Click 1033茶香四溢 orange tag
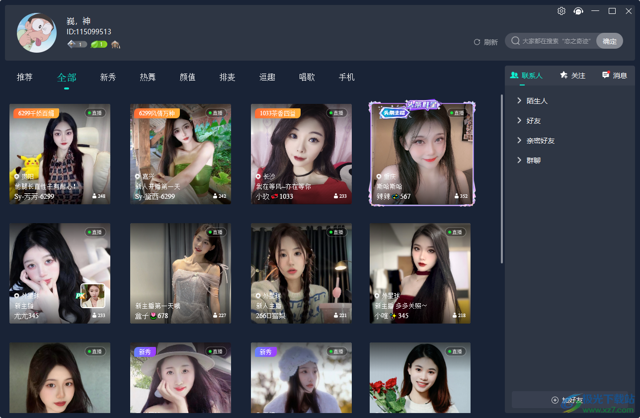The width and height of the screenshot is (640, 418). click(x=278, y=113)
